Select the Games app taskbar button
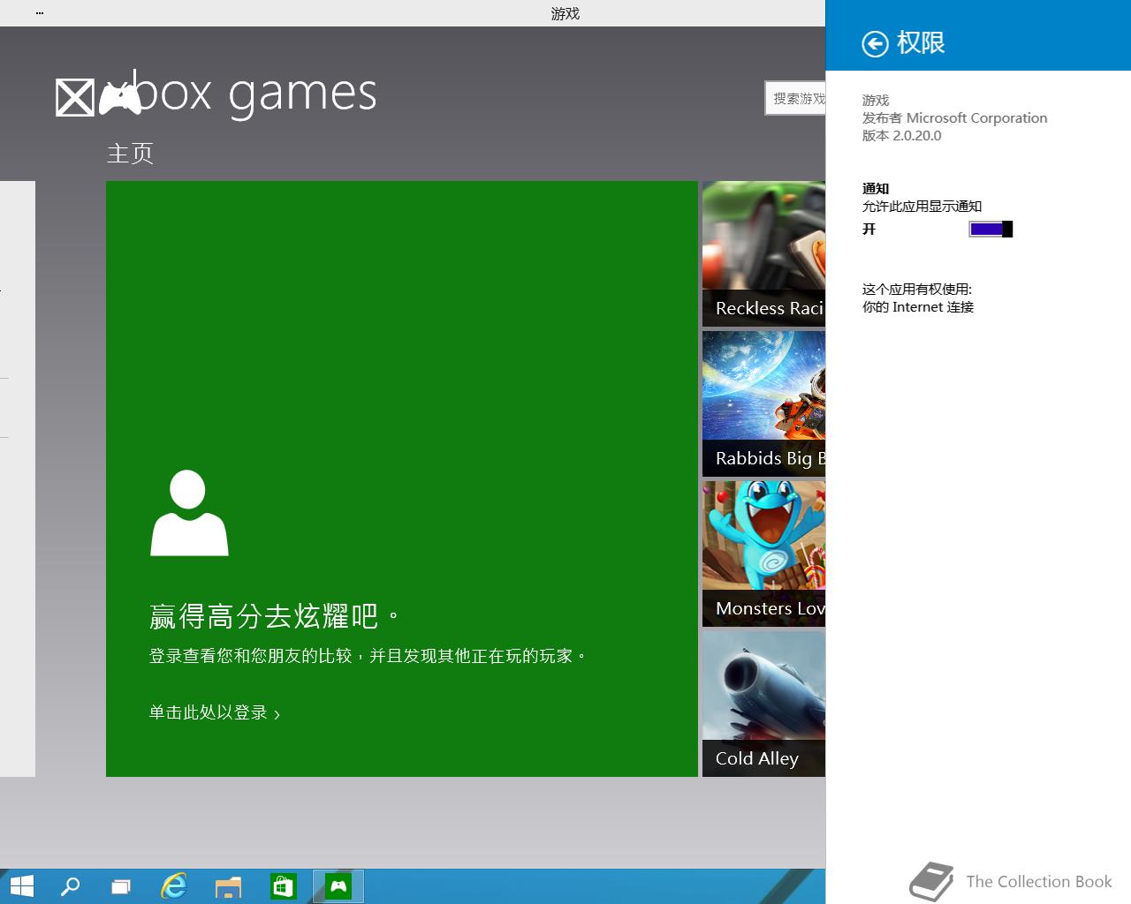This screenshot has width=1131, height=904. coord(338,886)
